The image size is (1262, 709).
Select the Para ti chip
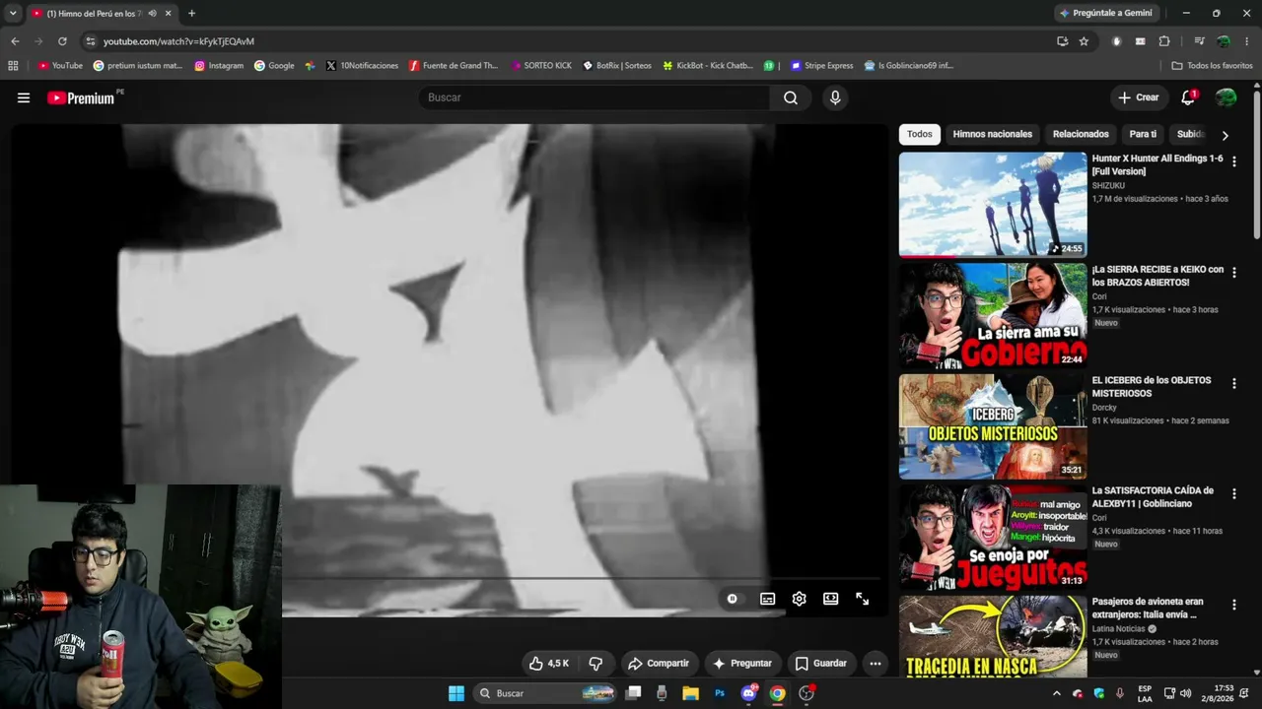point(1143,134)
